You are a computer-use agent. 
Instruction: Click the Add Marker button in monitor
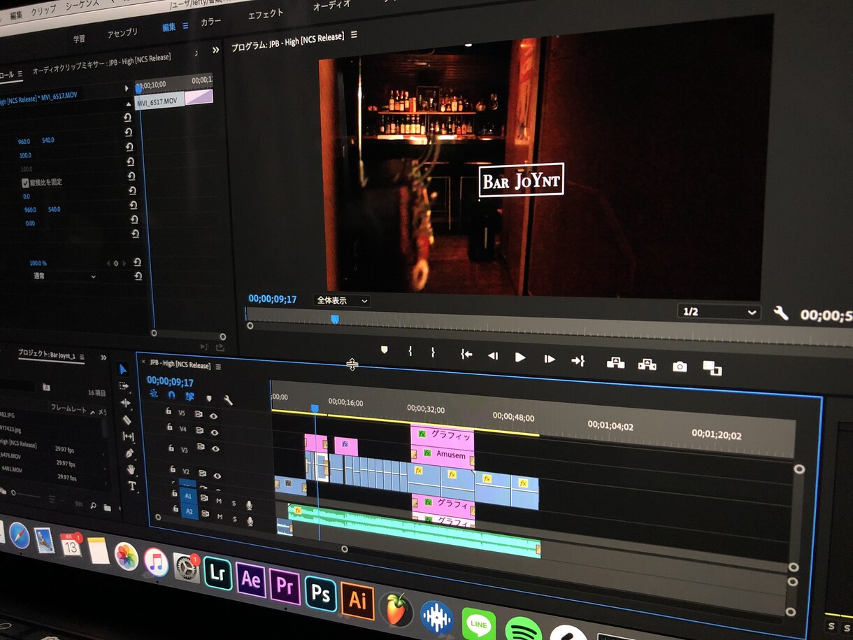point(384,350)
